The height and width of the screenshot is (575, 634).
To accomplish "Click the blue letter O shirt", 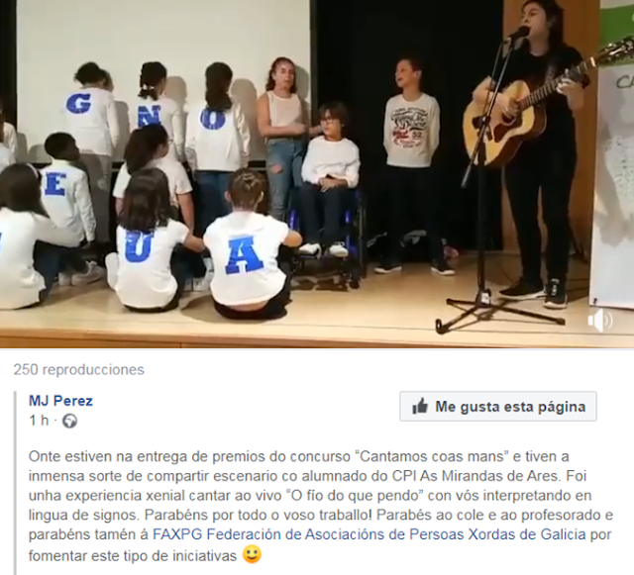I will tap(216, 132).
